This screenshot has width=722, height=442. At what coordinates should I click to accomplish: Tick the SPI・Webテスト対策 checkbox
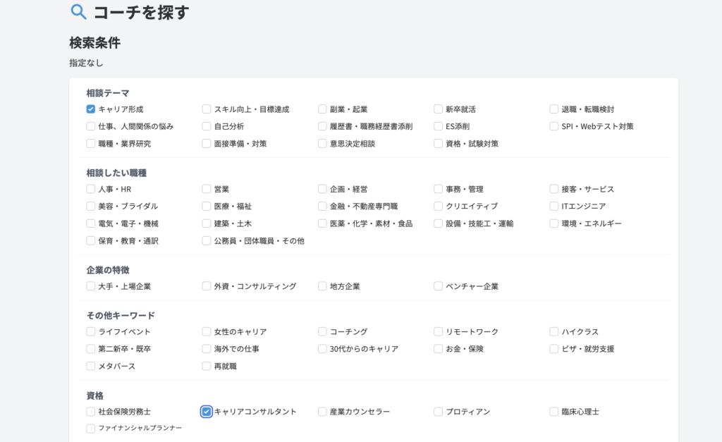pos(554,127)
